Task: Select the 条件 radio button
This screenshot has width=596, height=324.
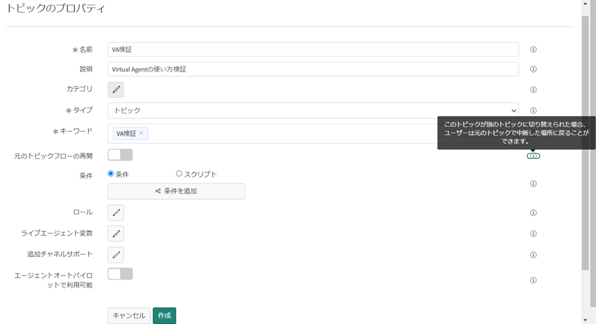Action: point(110,173)
